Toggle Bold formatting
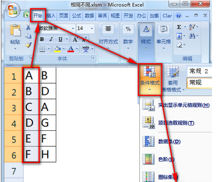The width and height of the screenshot is (219, 182). tap(42, 39)
